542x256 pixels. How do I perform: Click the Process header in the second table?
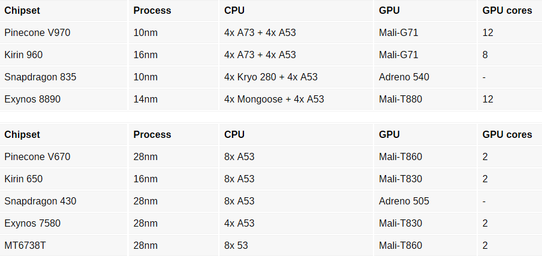(x=173, y=134)
